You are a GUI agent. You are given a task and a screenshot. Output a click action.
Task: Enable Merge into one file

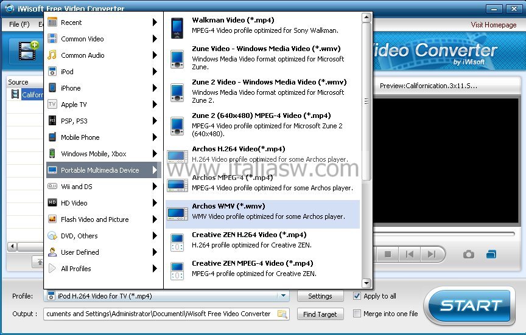357,314
